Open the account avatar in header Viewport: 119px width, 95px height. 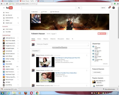tap(113, 8)
